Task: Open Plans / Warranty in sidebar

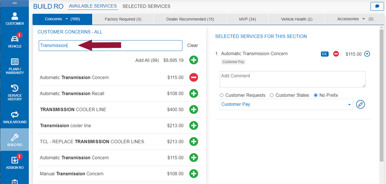Action: (x=15, y=66)
